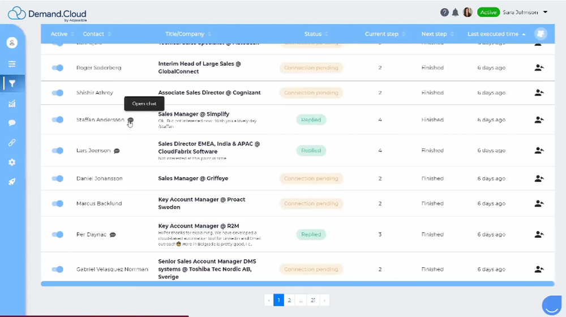This screenshot has width=566, height=317.
Task: Select 'Associate Sales Director @ Cognizant' text
Action: click(209, 92)
